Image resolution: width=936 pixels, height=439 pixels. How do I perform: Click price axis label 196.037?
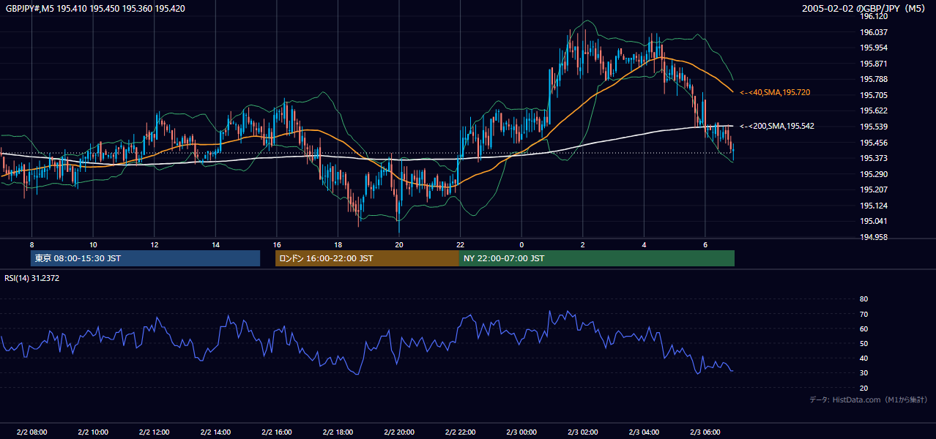click(x=873, y=32)
